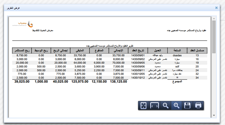Image resolution: width=225 pixels, height=125 pixels.
Task: Click remaining amount 5,250.00
Action: [80, 70]
